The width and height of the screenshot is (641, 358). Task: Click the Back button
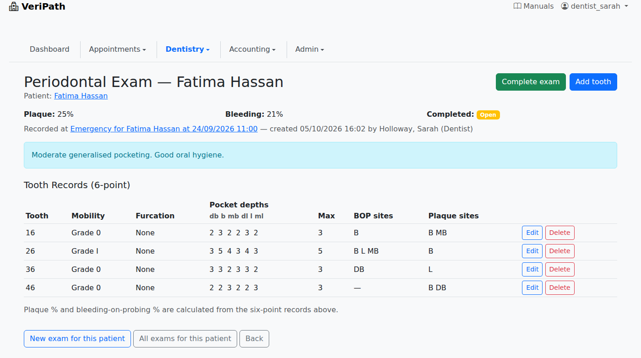point(254,339)
